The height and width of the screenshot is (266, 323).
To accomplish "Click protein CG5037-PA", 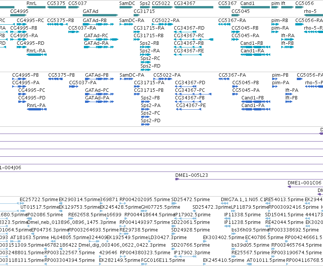I will tap(83, 83).
